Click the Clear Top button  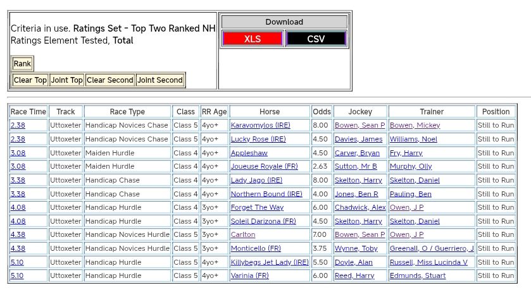pos(30,80)
